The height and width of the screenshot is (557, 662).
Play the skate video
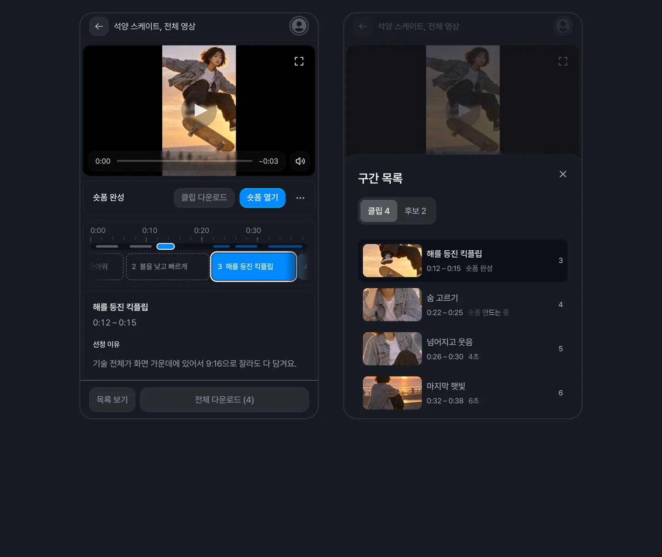point(199,110)
